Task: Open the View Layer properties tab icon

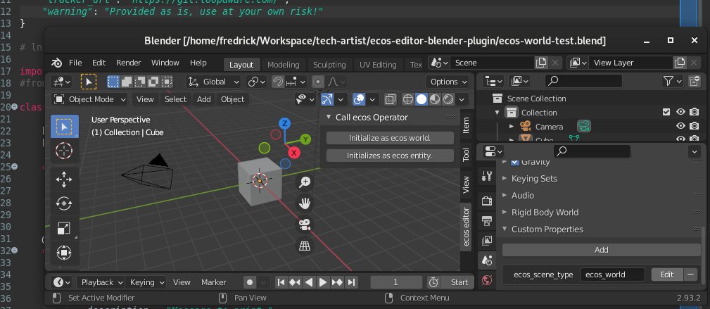Action: coord(487,241)
